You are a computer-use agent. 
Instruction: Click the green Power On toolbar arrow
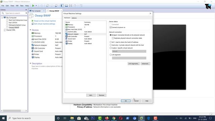(33, 6)
